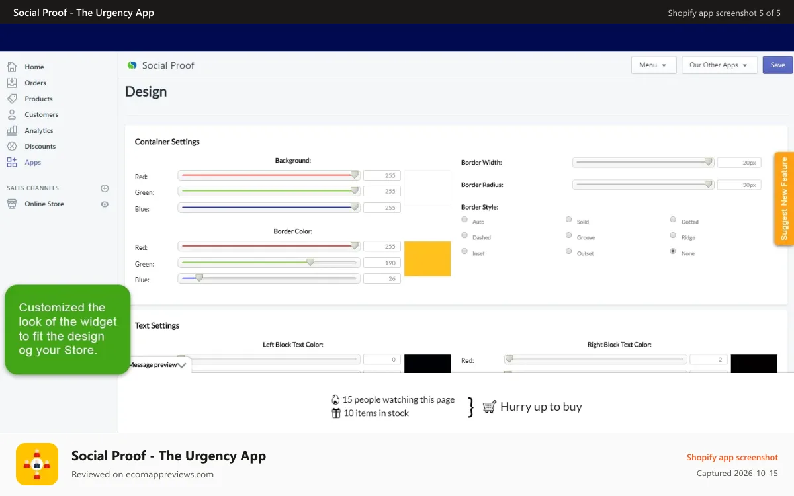
Task: Click the Border Width slider
Action: (643, 162)
